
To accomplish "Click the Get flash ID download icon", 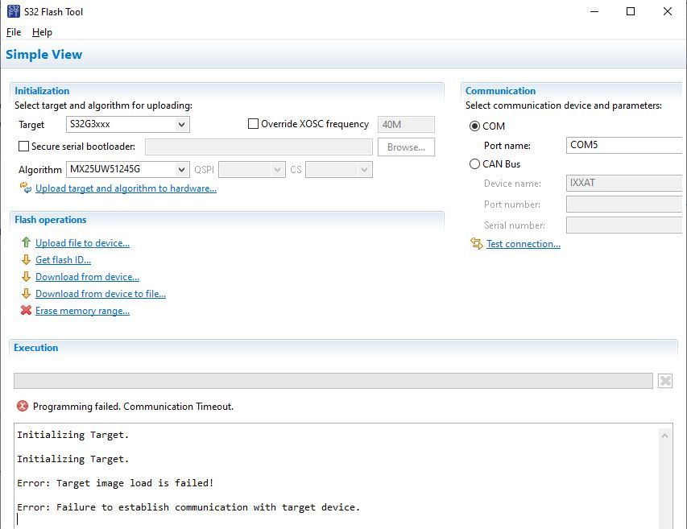I will pos(27,259).
